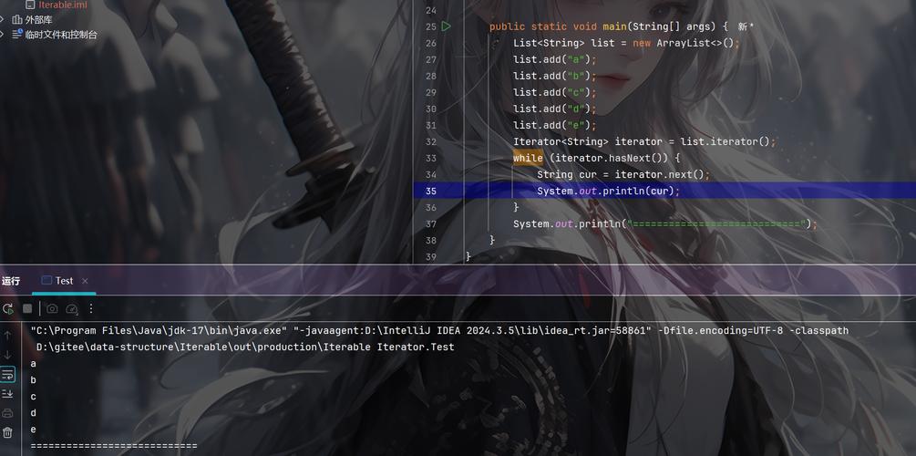Click list.add("c") statement
The image size is (916, 456).
(x=555, y=92)
